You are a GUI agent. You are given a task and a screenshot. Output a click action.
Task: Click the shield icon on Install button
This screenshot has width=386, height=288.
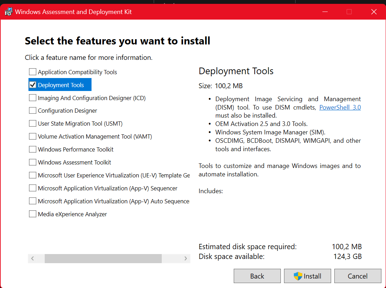click(298, 276)
